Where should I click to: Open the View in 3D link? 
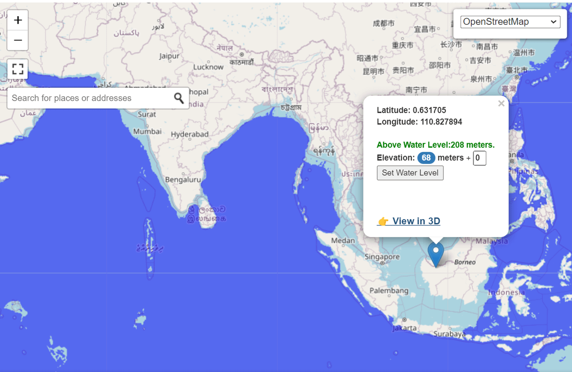point(409,221)
